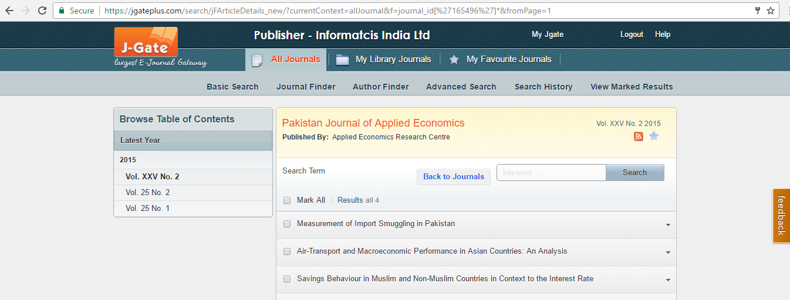Click the J-Gate logo
Screen dimensions: 790x300
pyautogui.click(x=146, y=42)
